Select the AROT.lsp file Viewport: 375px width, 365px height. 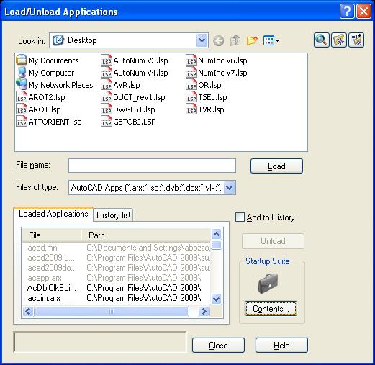[x=39, y=109]
